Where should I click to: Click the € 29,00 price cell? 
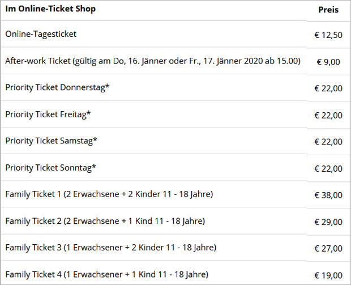(328, 222)
